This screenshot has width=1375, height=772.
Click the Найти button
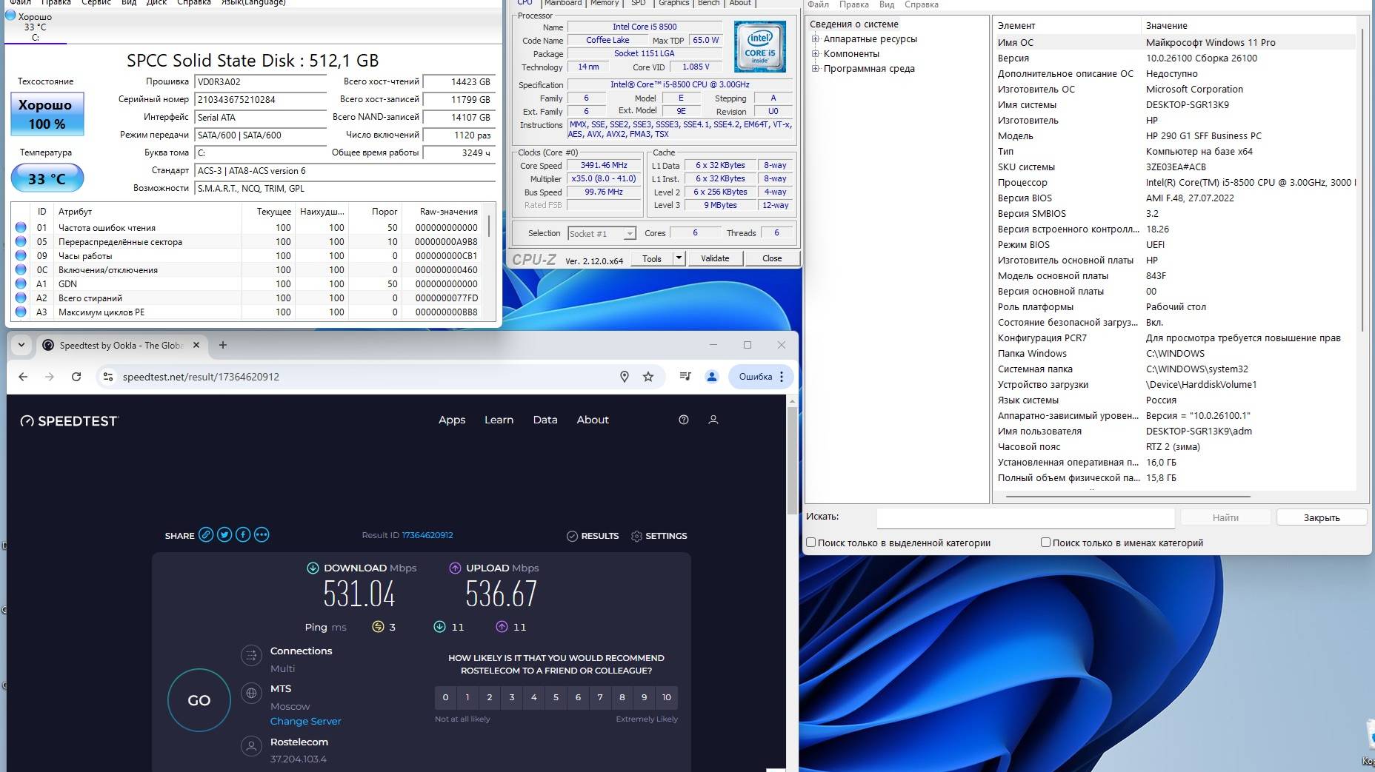pos(1225,517)
